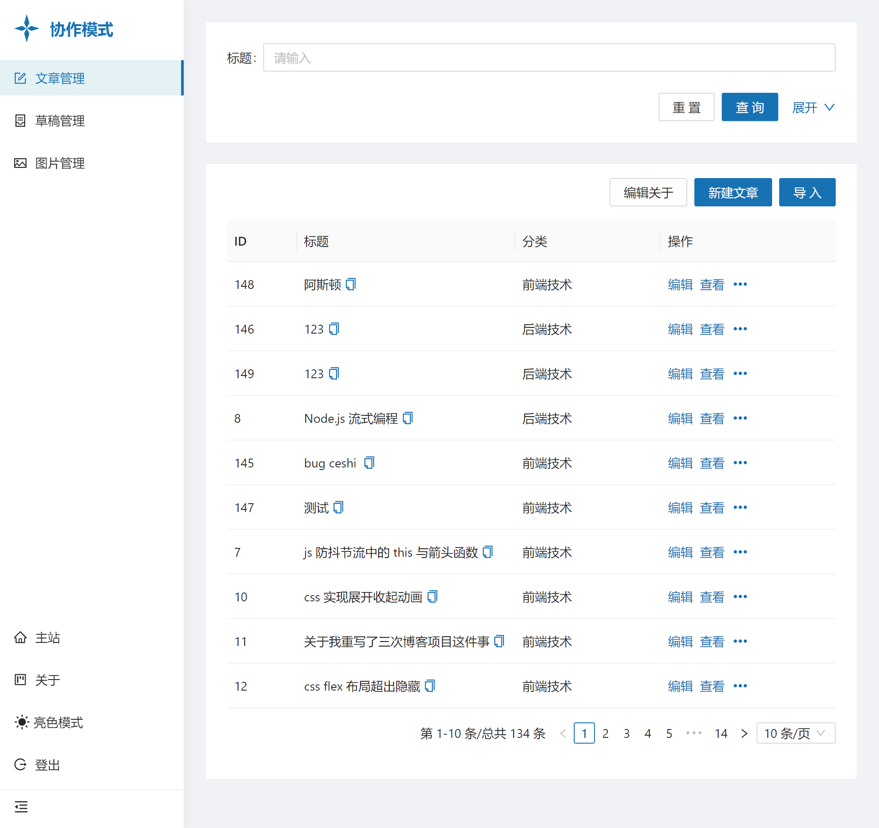
Task: Go to next page arrow
Action: pyautogui.click(x=744, y=733)
